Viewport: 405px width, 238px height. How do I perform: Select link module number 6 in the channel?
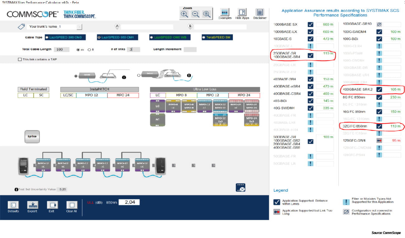(142, 165)
